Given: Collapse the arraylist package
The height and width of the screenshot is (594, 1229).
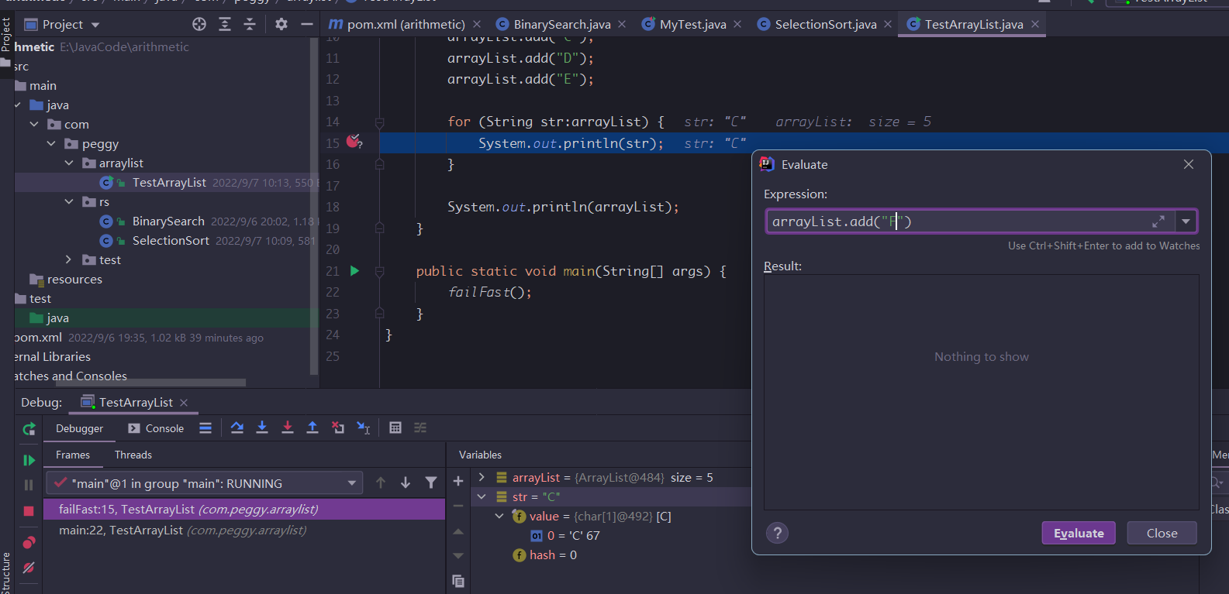Looking at the screenshot, I should [69, 163].
